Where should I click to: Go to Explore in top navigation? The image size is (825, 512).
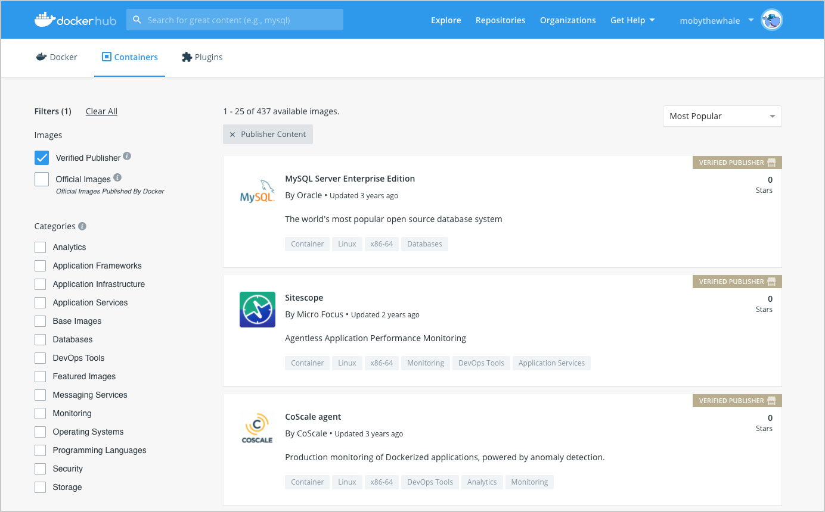tap(446, 20)
